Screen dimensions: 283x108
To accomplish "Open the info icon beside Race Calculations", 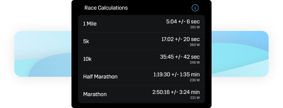I will click(195, 8).
